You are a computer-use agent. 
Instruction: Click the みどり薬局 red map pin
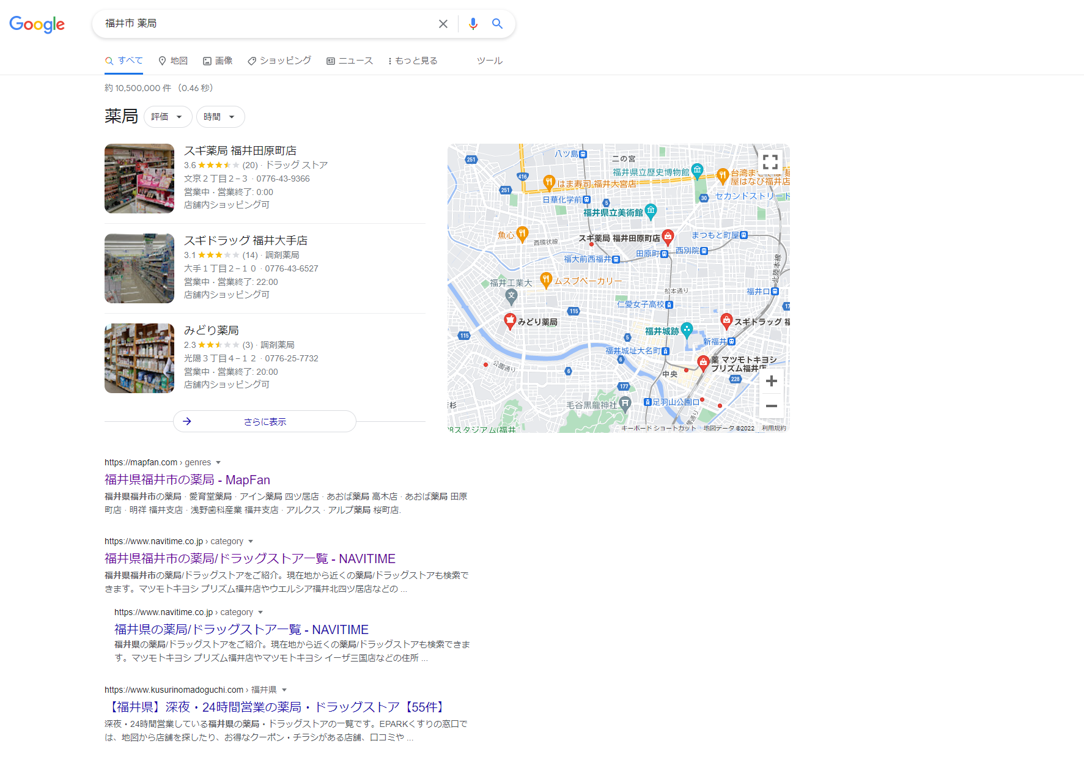click(510, 320)
